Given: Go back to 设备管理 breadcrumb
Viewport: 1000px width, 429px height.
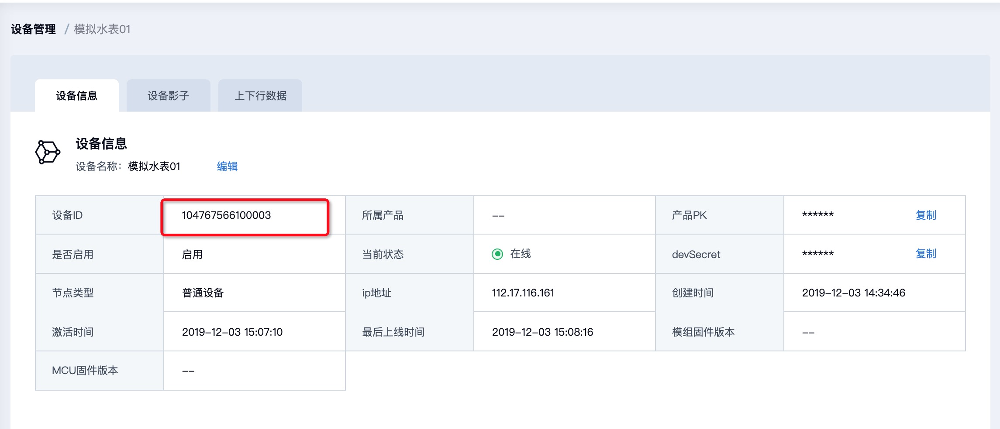Looking at the screenshot, I should pos(33,29).
